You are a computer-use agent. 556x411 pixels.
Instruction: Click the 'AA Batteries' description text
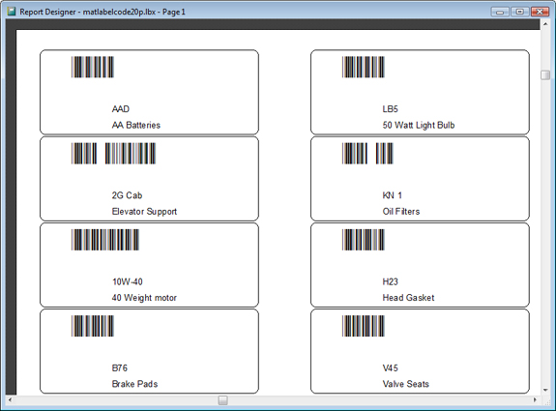point(136,125)
